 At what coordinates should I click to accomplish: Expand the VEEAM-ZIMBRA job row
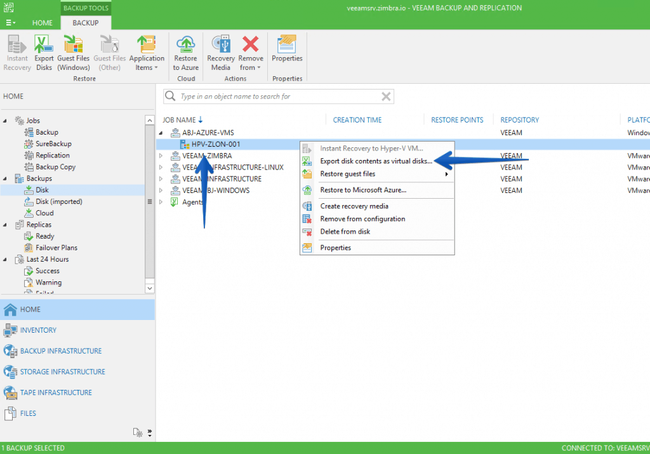(x=161, y=156)
